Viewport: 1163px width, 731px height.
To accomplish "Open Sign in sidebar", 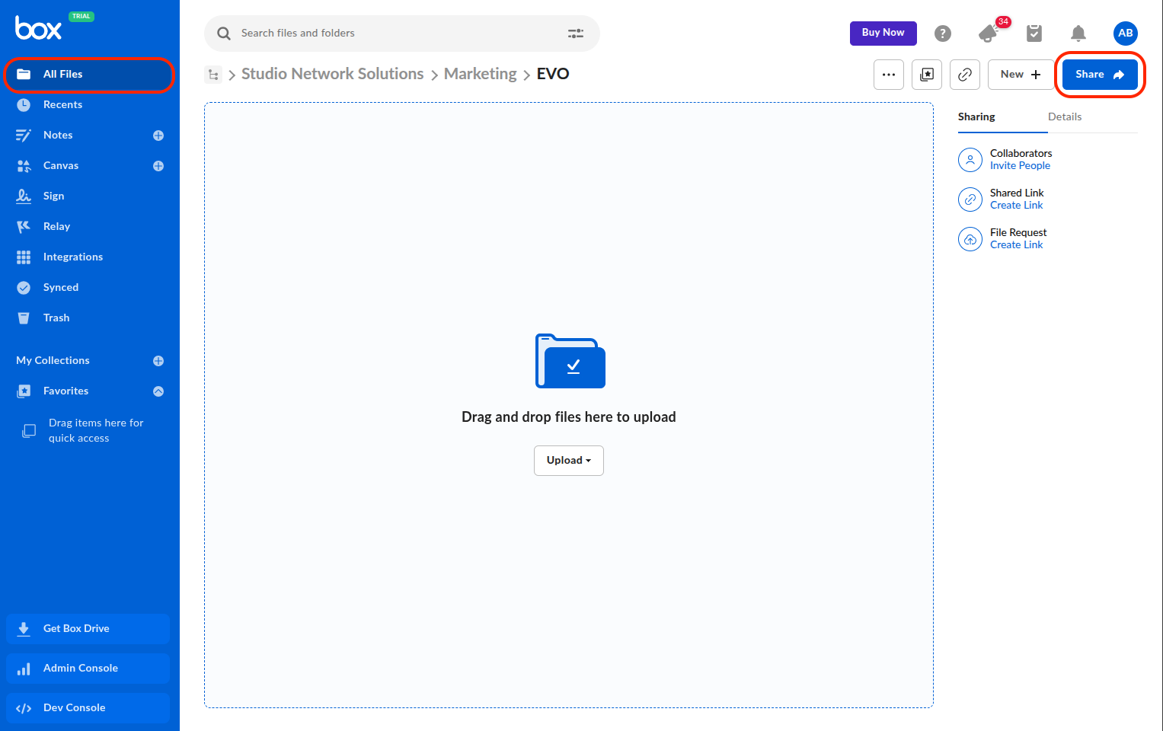I will tap(53, 196).
